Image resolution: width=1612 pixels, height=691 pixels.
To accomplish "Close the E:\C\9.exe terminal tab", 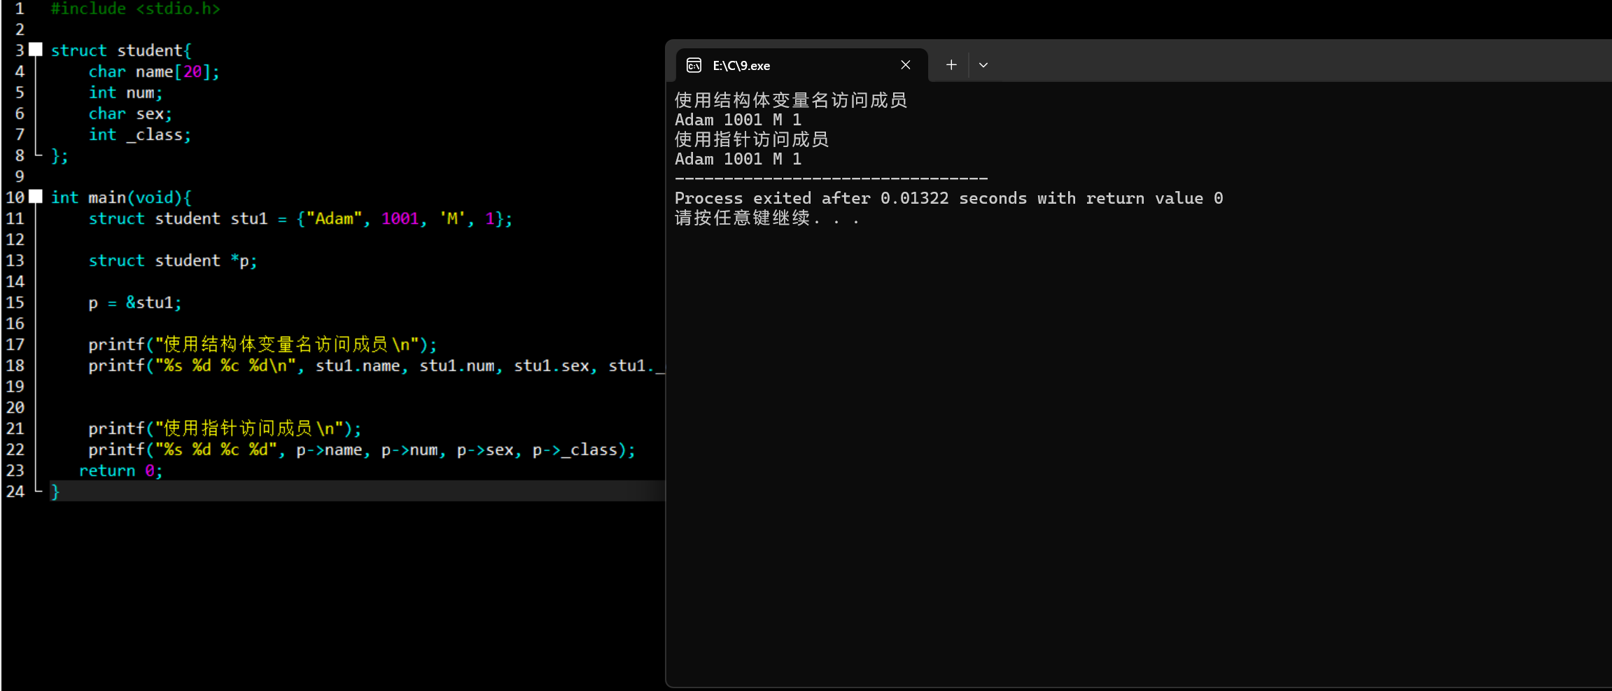I will pos(904,64).
